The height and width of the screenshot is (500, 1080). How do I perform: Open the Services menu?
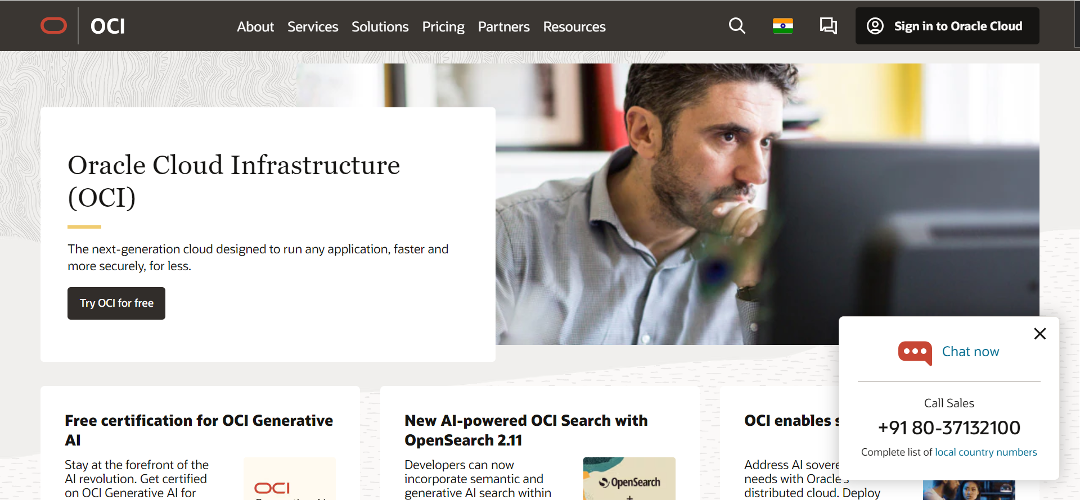tap(313, 26)
